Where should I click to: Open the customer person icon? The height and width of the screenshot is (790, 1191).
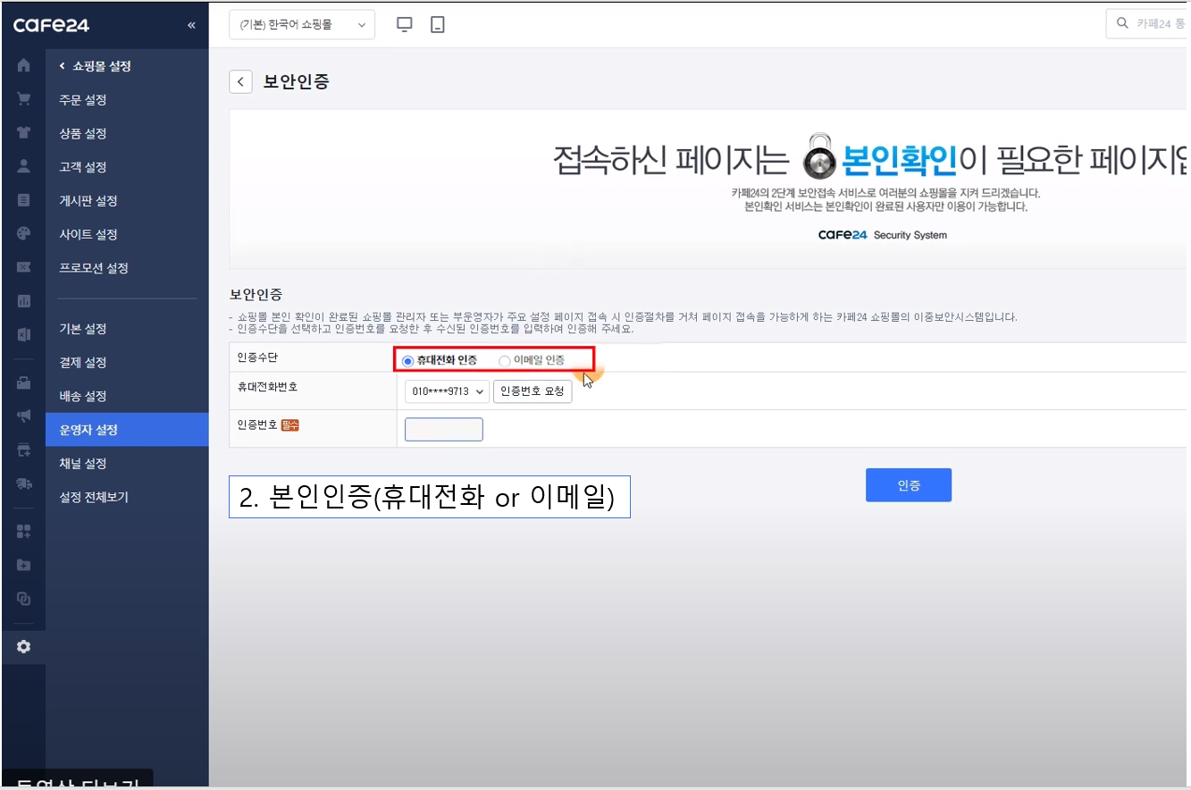(x=23, y=166)
